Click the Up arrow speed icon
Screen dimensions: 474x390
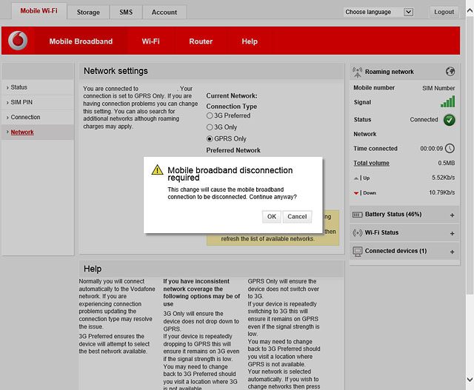[x=356, y=178]
